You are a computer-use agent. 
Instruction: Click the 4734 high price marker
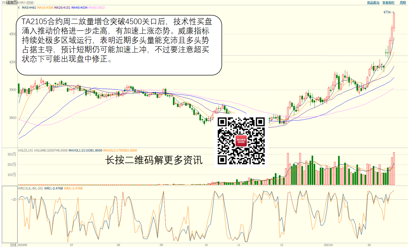click(387, 12)
